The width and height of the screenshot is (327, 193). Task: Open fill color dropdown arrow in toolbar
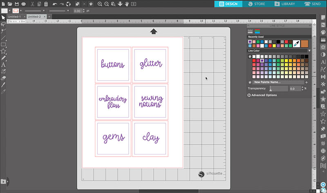click(9, 11)
